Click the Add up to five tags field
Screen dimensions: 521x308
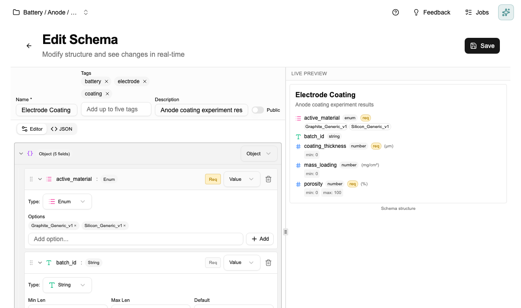pos(116,109)
